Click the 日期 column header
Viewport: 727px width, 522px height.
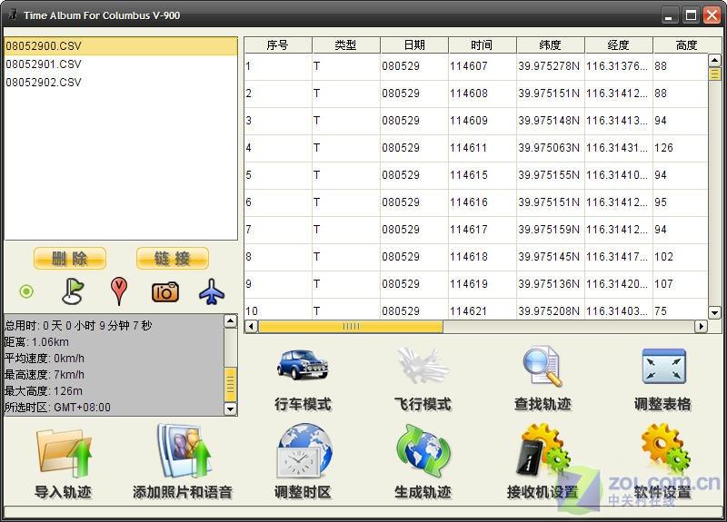coord(414,44)
